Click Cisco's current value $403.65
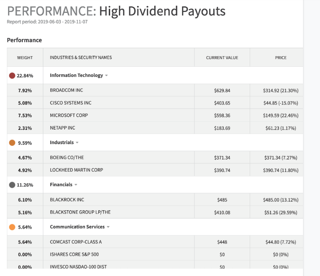 [222, 103]
